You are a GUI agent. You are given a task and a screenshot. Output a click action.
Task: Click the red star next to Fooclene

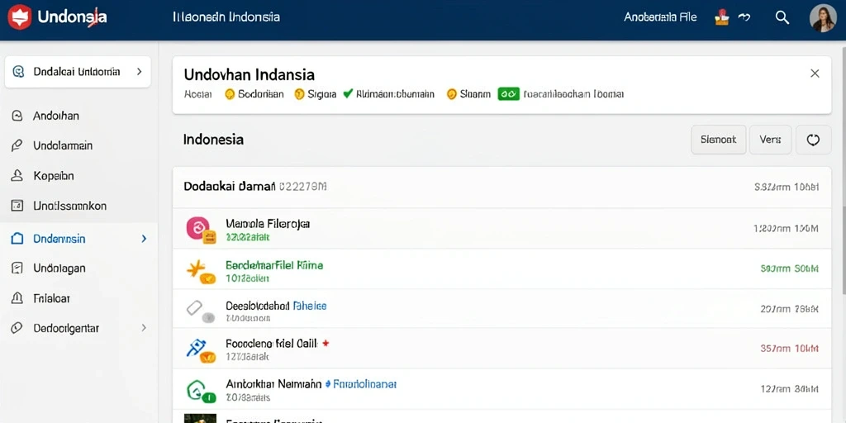[326, 343]
